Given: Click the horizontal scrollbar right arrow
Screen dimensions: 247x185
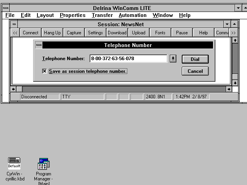Looking at the screenshot, I should coord(229,89).
